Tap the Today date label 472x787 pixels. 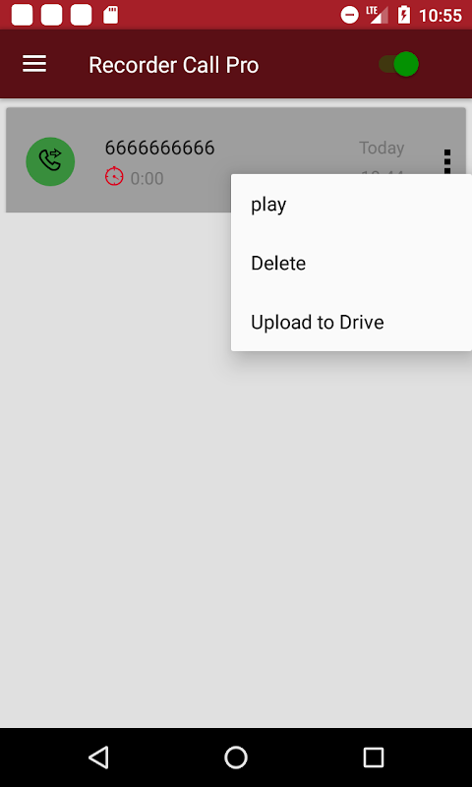(x=382, y=148)
